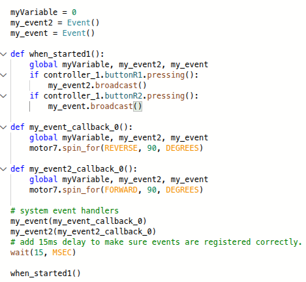Click 'my_event2.broadcast()' line
The width and height of the screenshot is (306, 282).
click(97, 86)
